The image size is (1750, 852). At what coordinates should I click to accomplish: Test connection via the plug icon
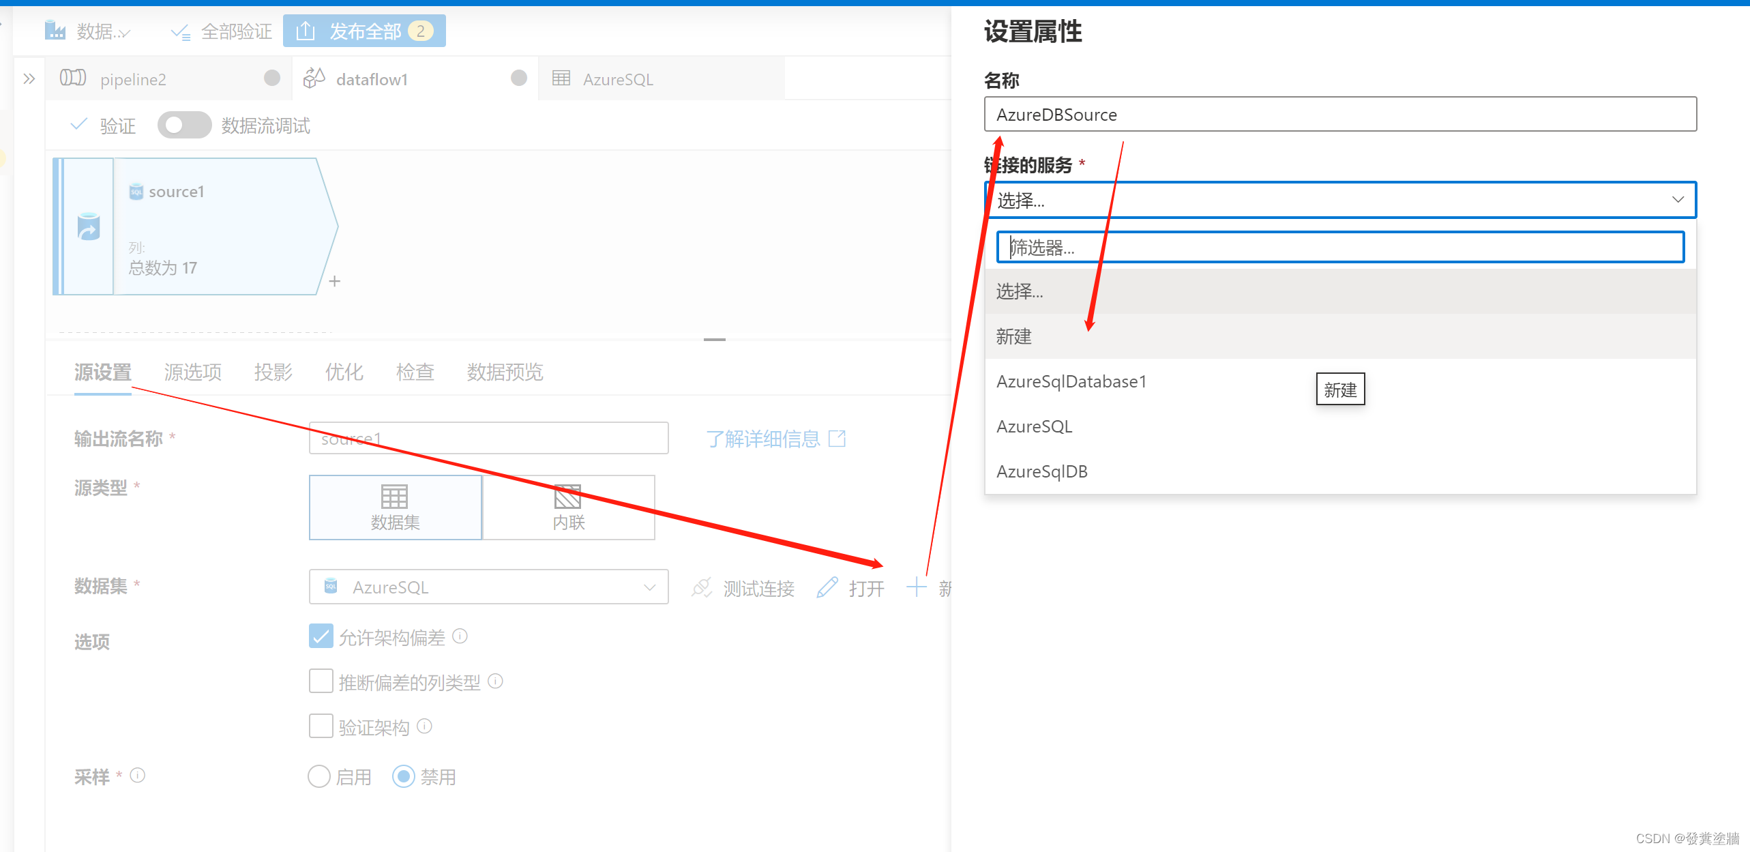[701, 587]
